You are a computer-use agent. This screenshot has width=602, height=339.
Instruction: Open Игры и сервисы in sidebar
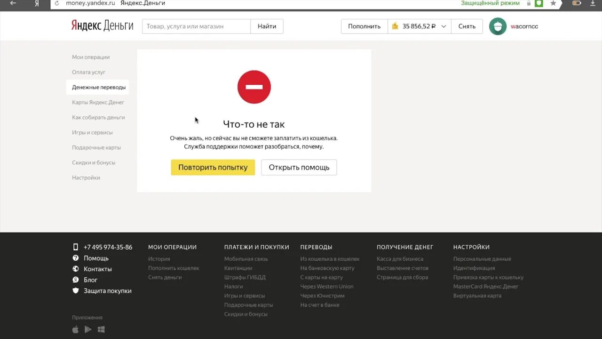92,132
